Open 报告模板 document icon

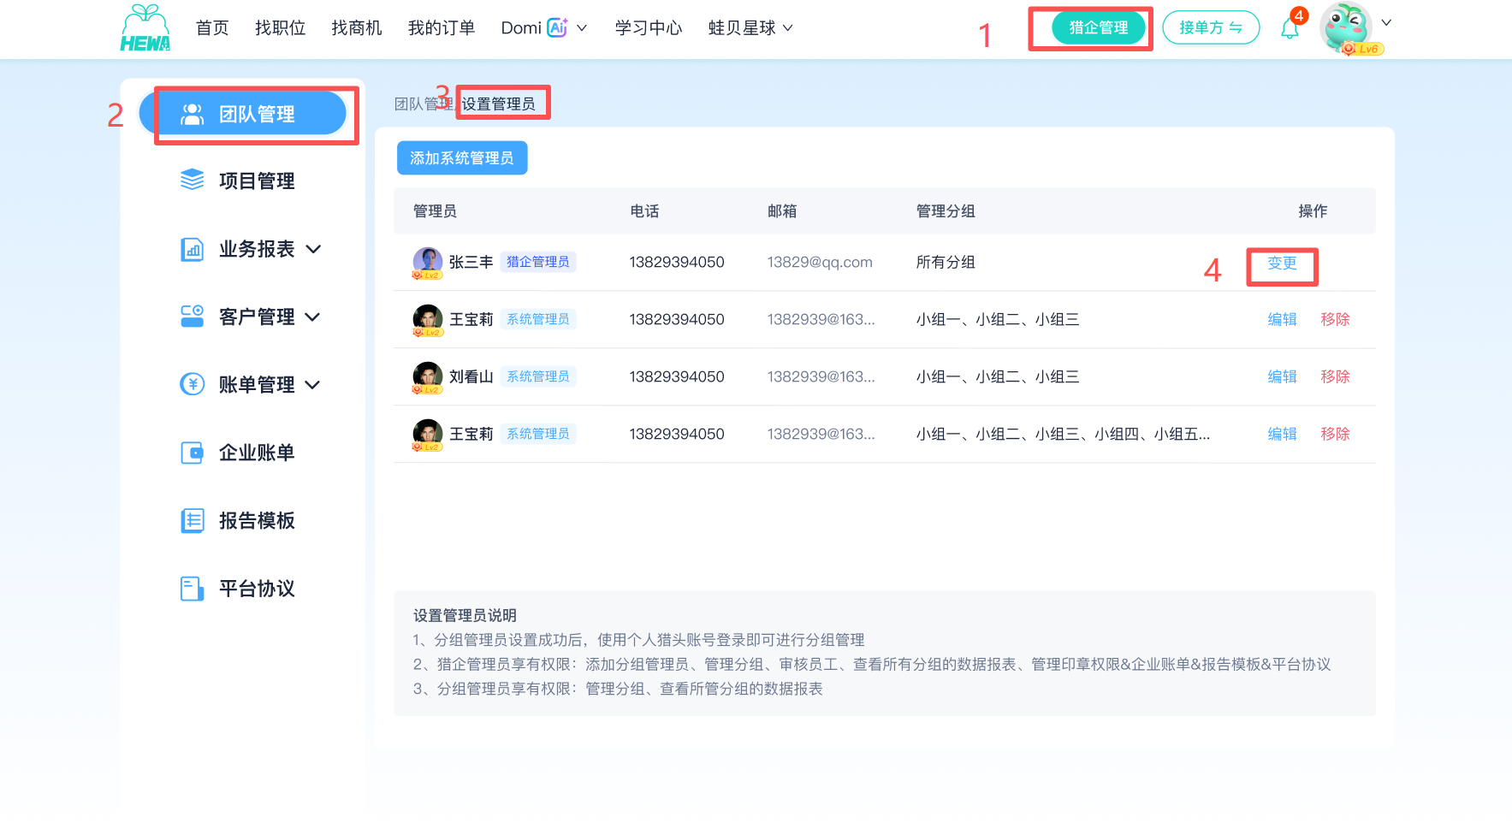[x=193, y=520]
